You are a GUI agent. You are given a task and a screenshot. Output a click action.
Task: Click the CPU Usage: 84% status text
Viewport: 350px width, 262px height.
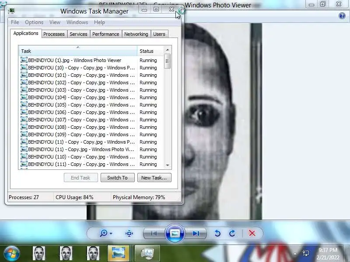74,197
